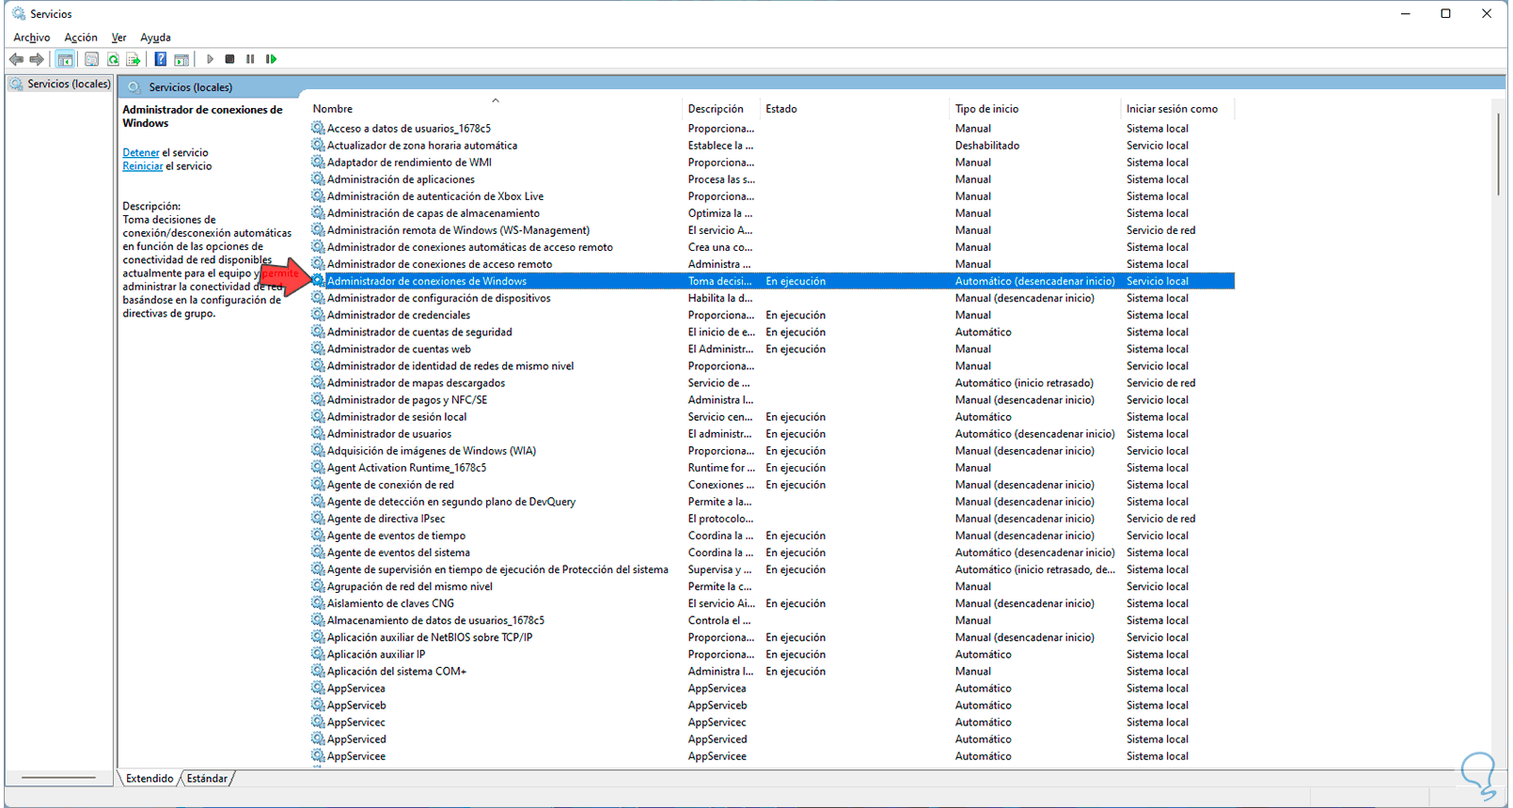Restart the service with the green restart icon

click(x=271, y=59)
